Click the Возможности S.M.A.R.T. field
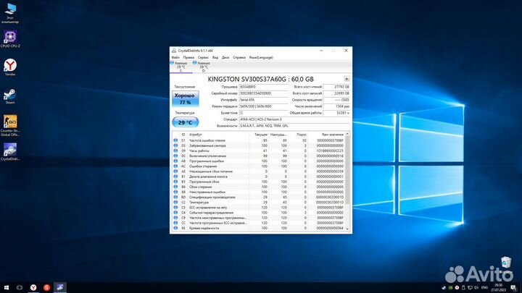The width and height of the screenshot is (522, 293). point(294,126)
